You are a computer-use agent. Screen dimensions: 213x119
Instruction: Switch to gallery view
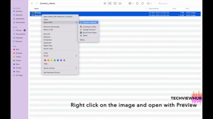point(120,3)
